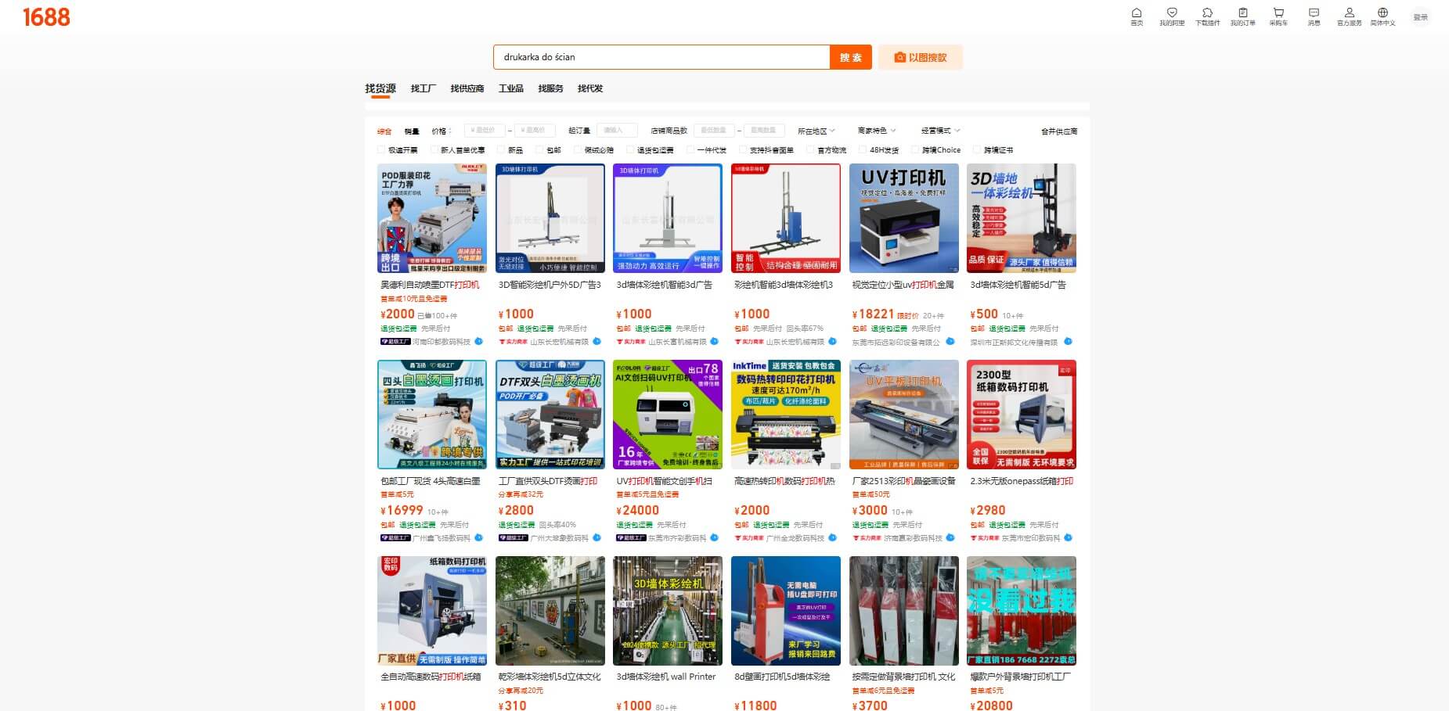This screenshot has height=711, width=1449.
Task: Click chat icon next to 河南印都数码科技
Action: click(479, 342)
